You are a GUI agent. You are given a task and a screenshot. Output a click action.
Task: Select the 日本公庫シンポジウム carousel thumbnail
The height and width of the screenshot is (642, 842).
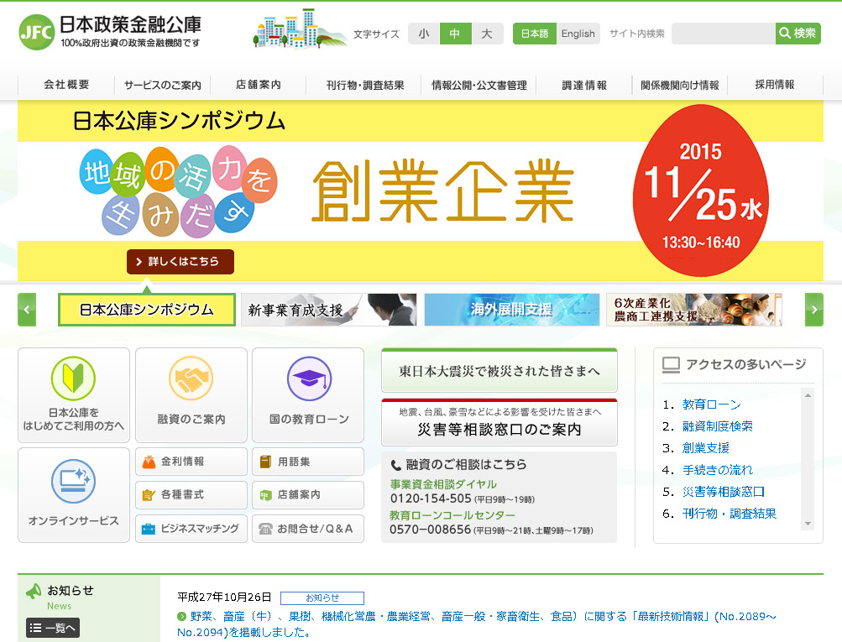tap(147, 310)
